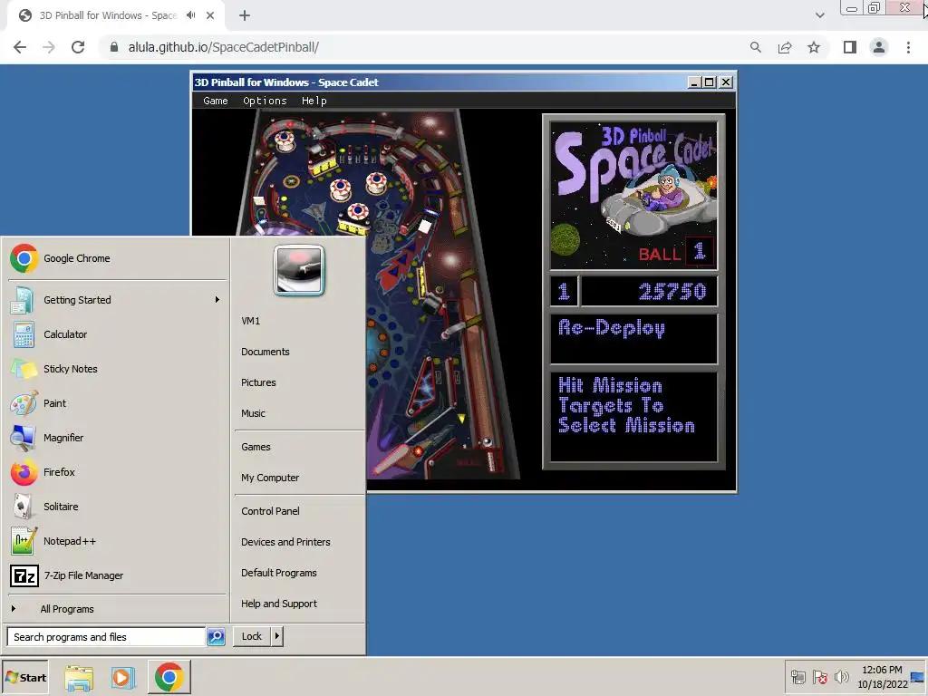Mute the tab audio speaker icon
Image resolution: width=928 pixels, height=696 pixels.
click(x=190, y=15)
